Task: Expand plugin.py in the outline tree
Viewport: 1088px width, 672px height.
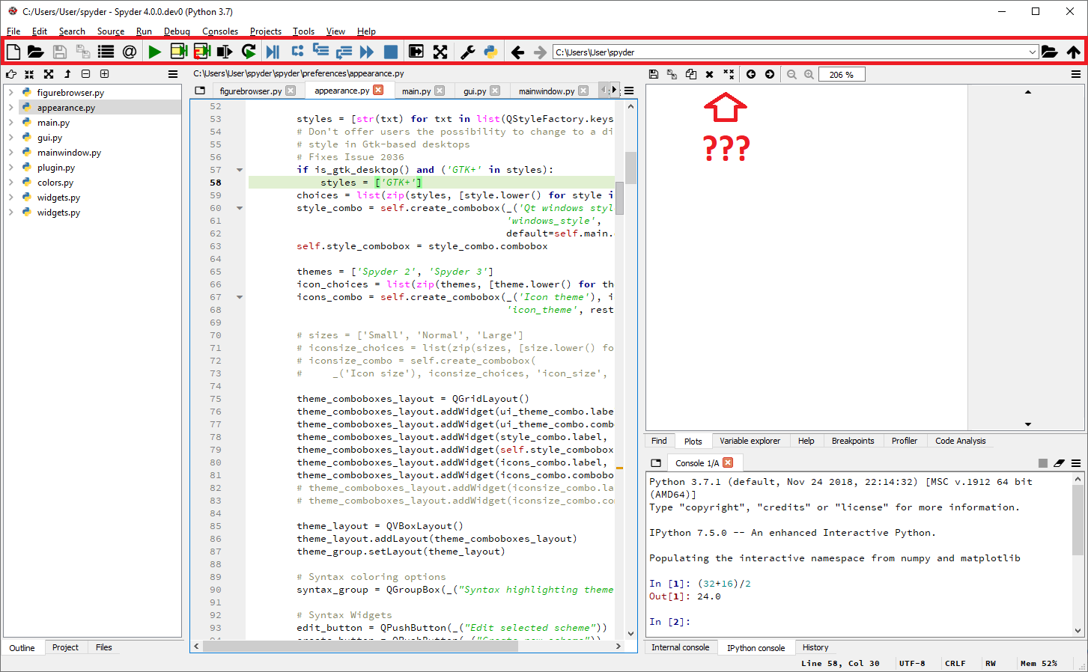Action: click(10, 168)
